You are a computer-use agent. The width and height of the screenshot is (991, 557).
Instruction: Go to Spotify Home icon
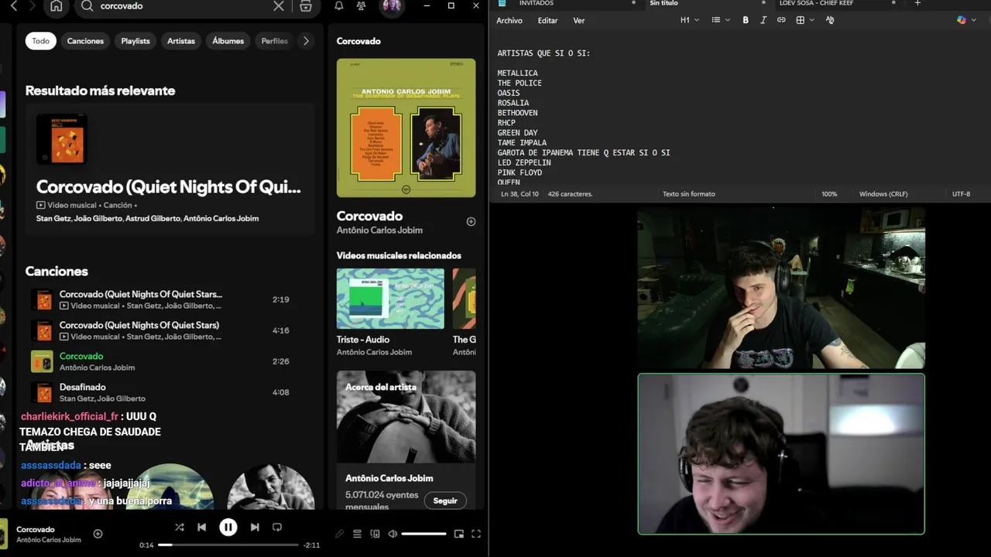56,6
